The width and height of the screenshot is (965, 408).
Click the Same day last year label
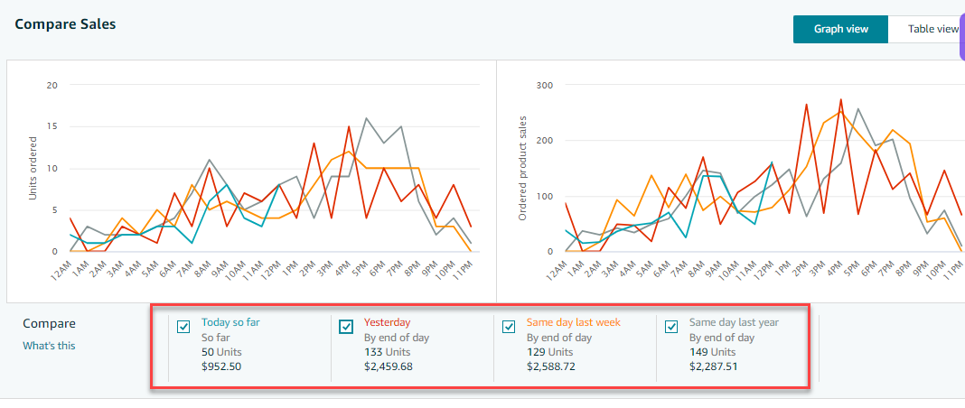click(x=734, y=322)
